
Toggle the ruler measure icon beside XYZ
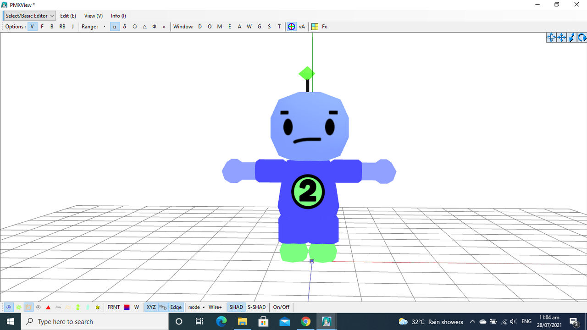[x=163, y=307]
